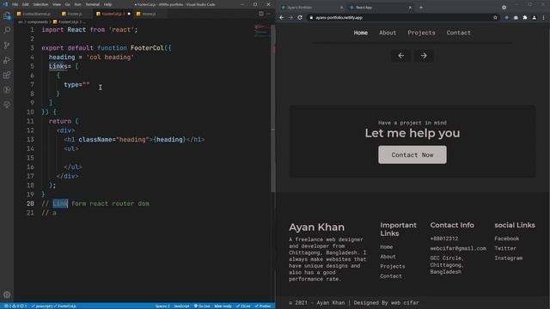The image size is (550, 309).
Task: Click errors and warnings status bar indicator
Action: point(15,306)
